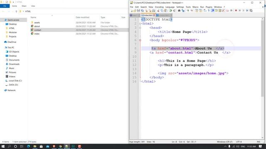Go up one folder in File Explorer

[16, 11]
